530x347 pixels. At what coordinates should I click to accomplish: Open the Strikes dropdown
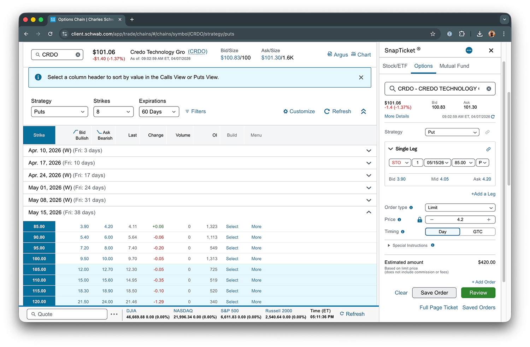113,112
